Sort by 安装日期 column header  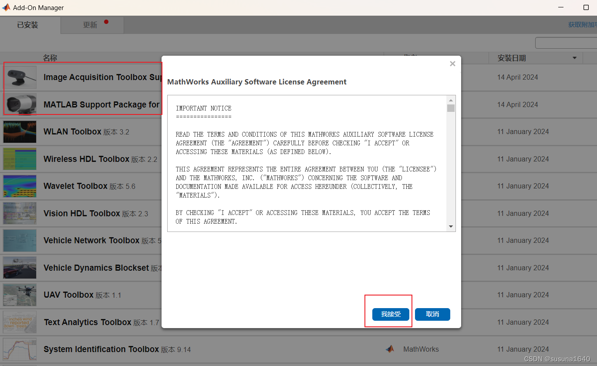coord(512,58)
